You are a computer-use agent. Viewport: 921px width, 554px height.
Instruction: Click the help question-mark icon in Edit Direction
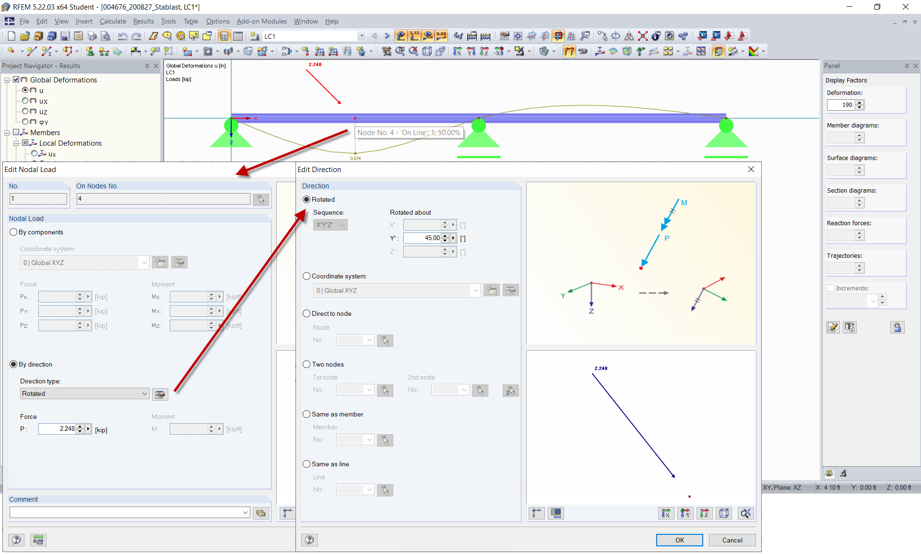point(309,540)
